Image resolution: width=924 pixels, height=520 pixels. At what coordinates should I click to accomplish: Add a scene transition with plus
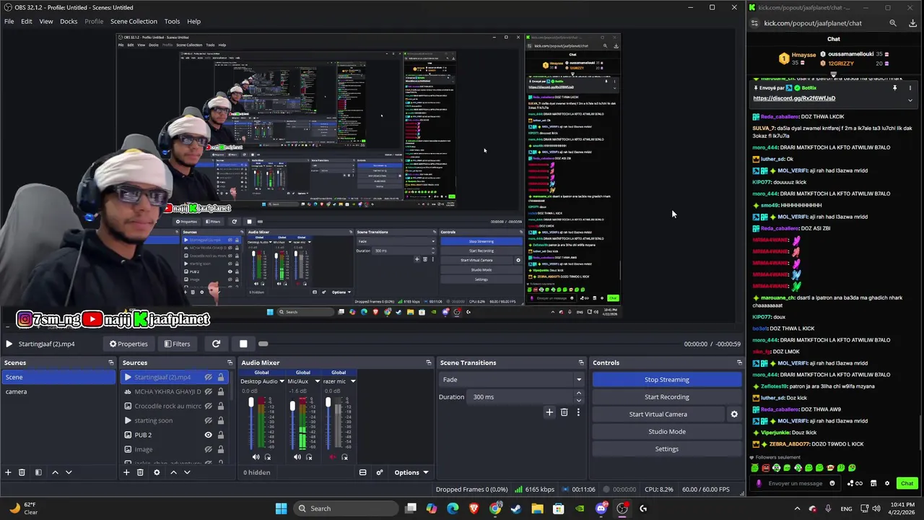(x=549, y=412)
